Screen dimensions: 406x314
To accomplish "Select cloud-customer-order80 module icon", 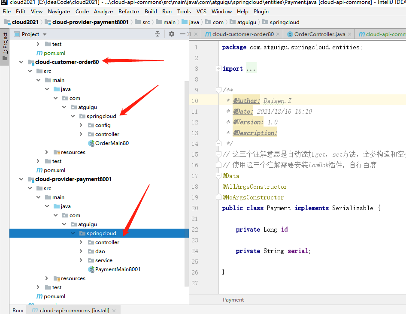I will tap(31, 62).
